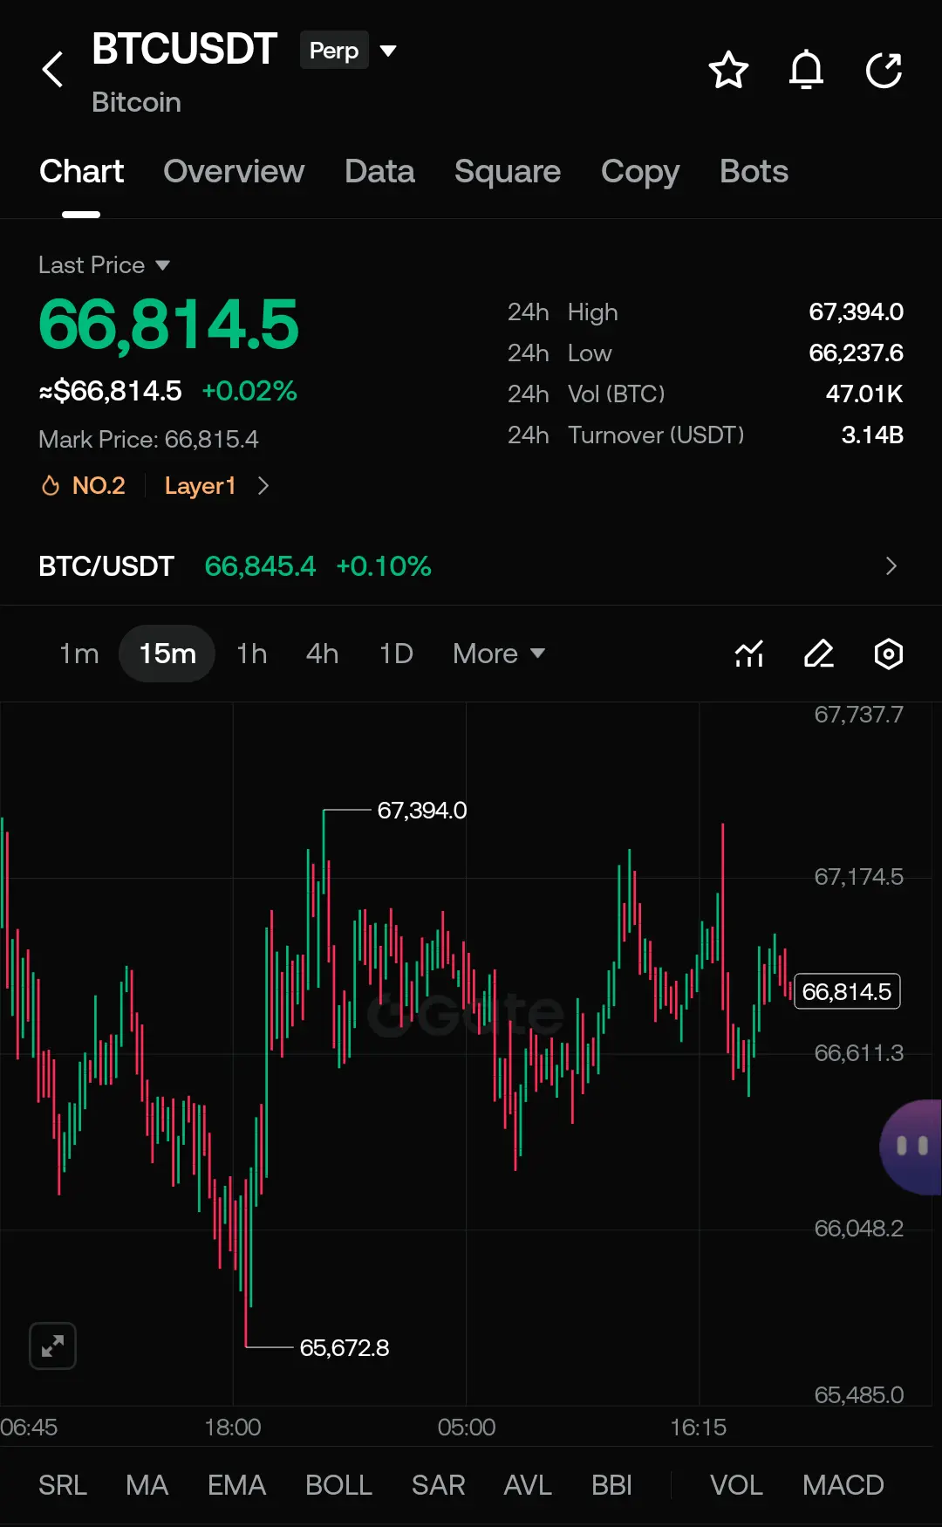Open BTC/USDT spot pair chevron

click(x=891, y=566)
